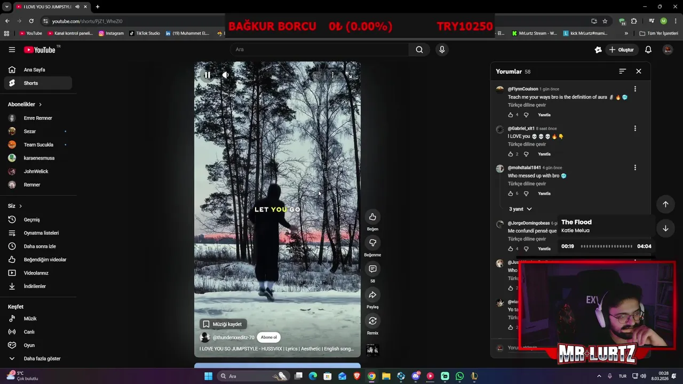The width and height of the screenshot is (683, 384).
Task: Close the Yorumlar comments panel
Action: click(639, 71)
